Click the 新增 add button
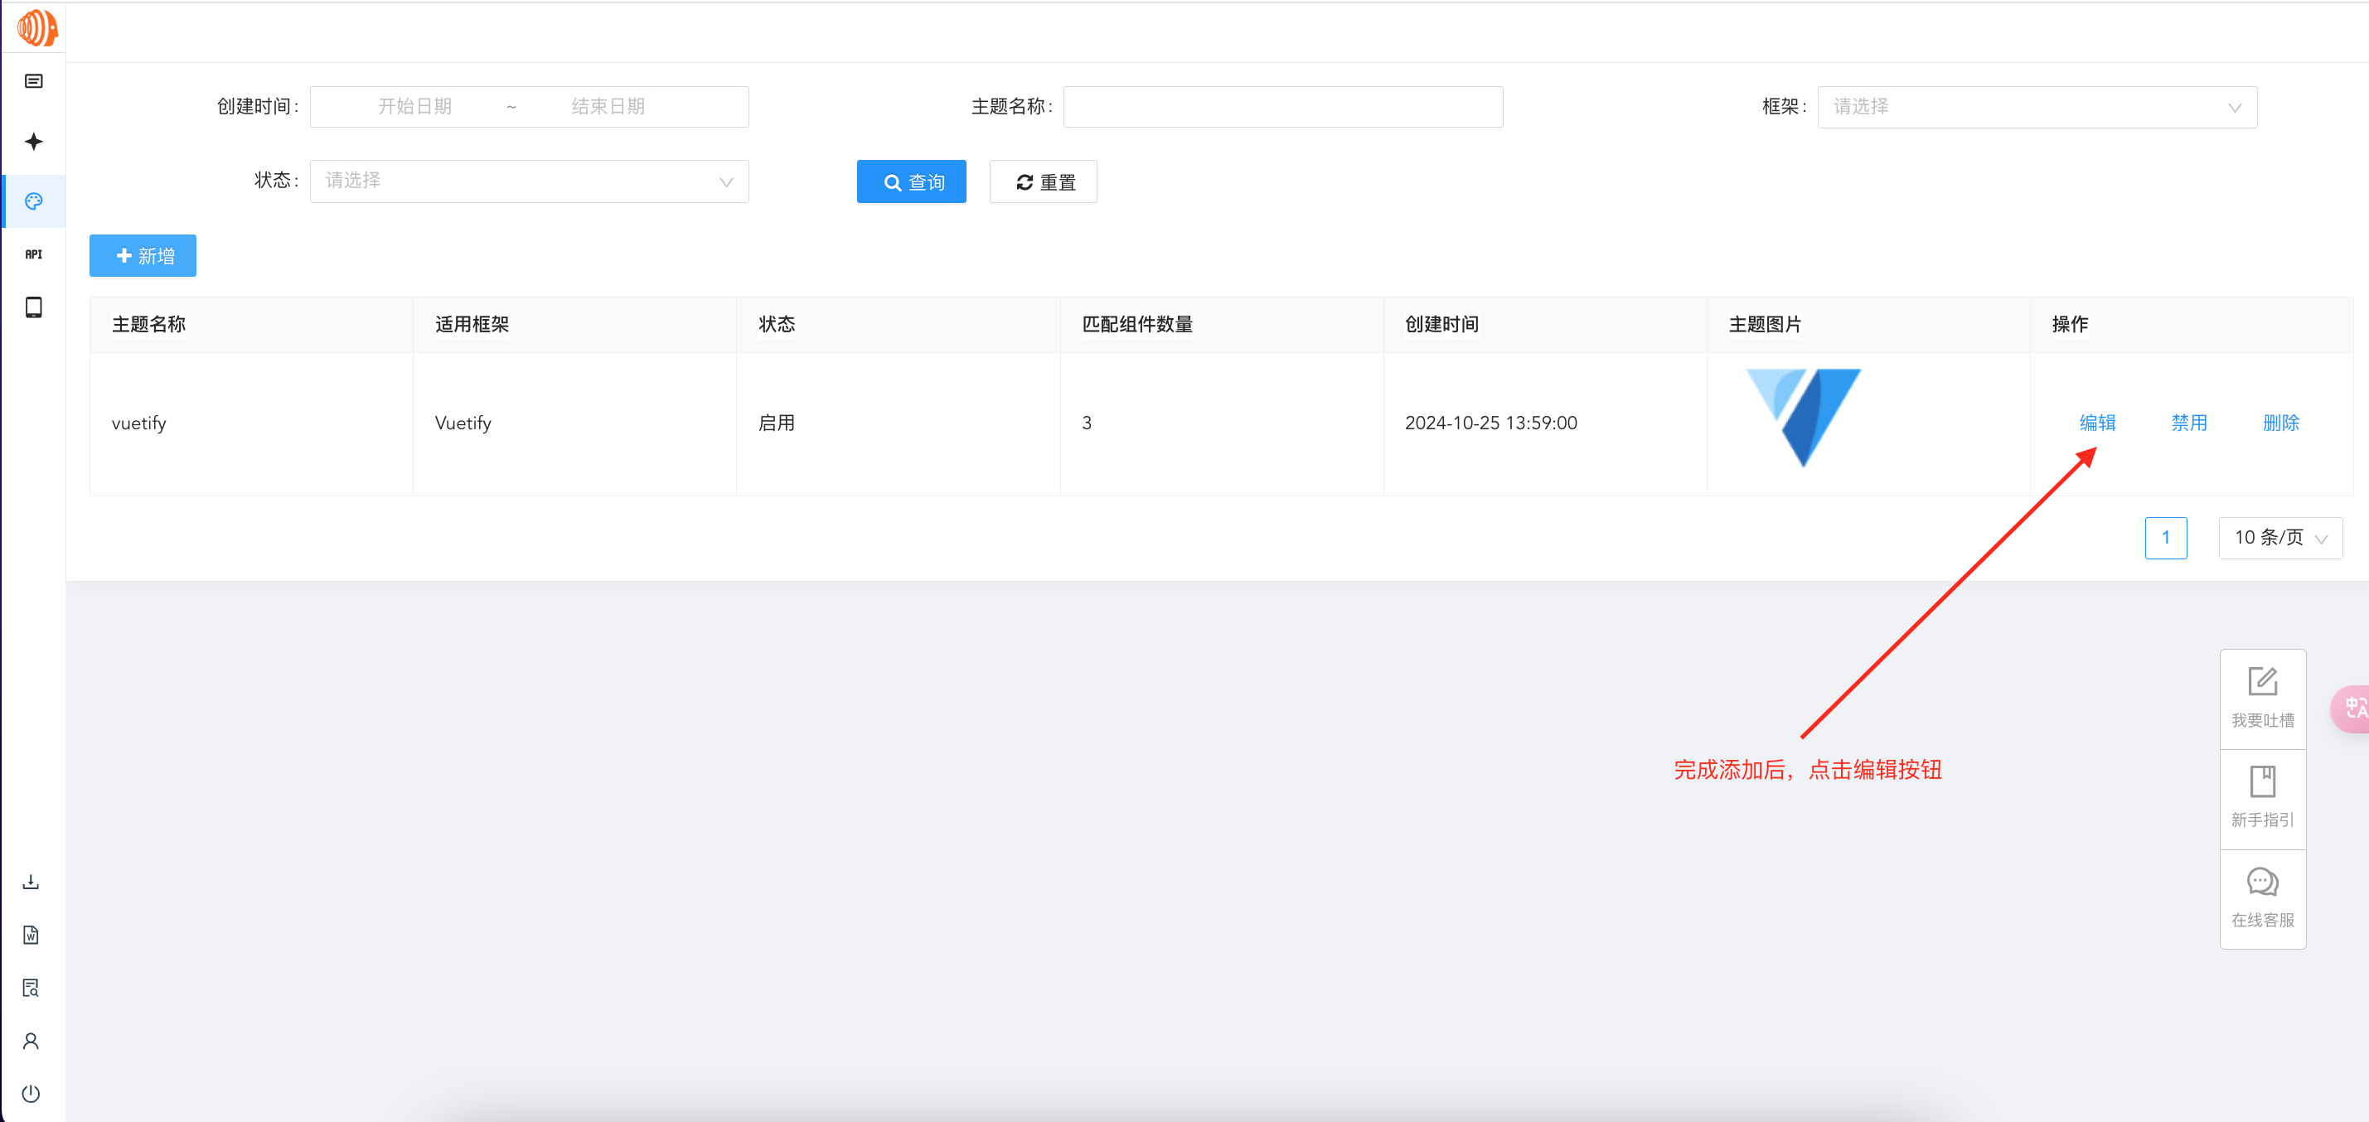2369x1122 pixels. pos(143,256)
